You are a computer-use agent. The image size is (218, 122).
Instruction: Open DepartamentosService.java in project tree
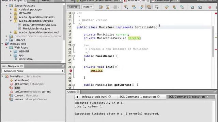coord(40,25)
